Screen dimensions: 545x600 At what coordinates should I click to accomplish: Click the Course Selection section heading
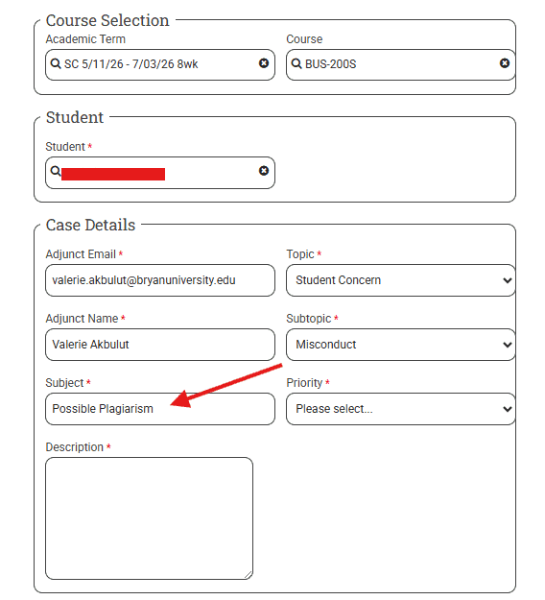pos(107,20)
